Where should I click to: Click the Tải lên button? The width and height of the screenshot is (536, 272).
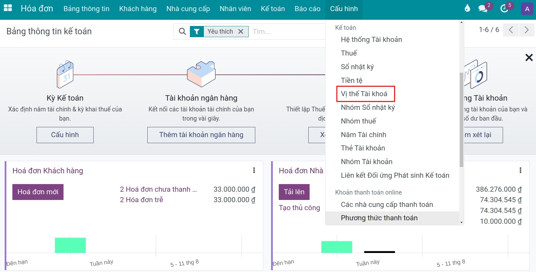[x=294, y=192]
